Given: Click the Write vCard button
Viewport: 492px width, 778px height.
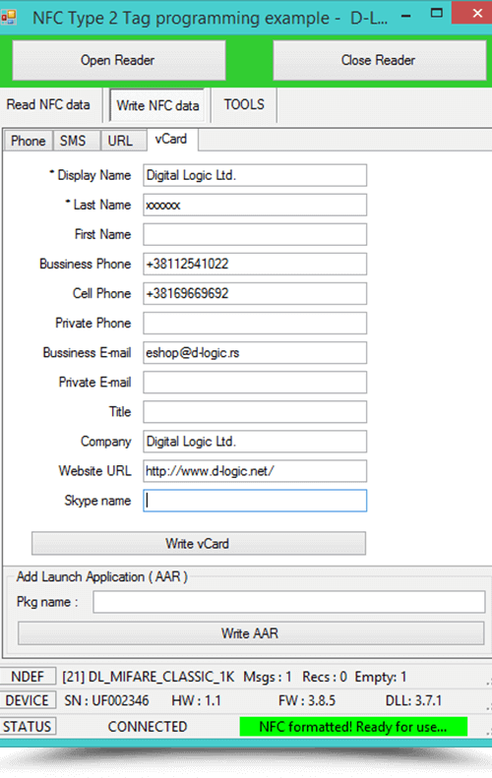Looking at the screenshot, I should tap(199, 543).
